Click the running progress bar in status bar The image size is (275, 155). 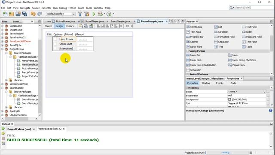coord(227,152)
